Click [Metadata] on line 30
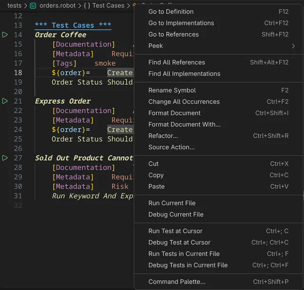Image resolution: width=304 pixels, height=290 pixels. pos(73,186)
